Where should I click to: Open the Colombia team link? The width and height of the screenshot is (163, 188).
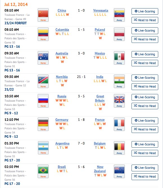(62, 30)
